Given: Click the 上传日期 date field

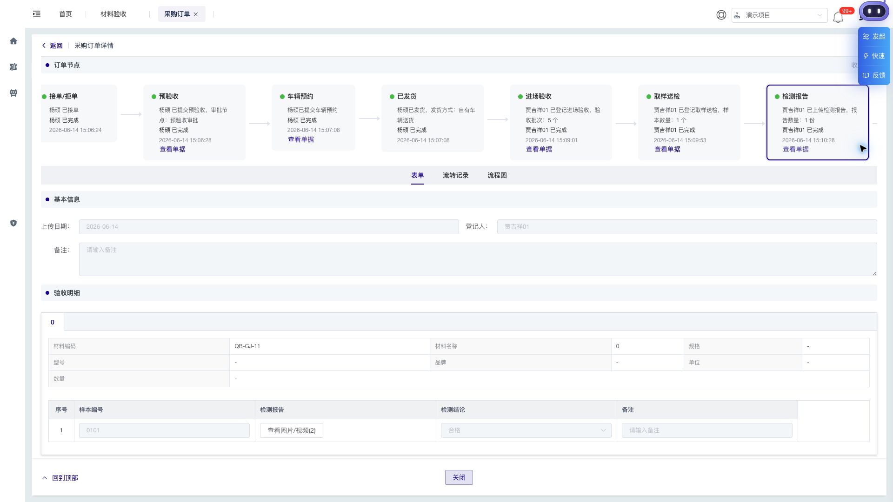Looking at the screenshot, I should (x=269, y=227).
